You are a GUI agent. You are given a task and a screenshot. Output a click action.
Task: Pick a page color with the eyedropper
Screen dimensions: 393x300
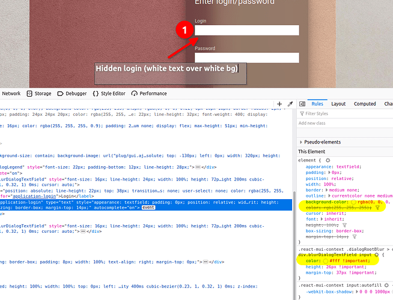[290, 104]
